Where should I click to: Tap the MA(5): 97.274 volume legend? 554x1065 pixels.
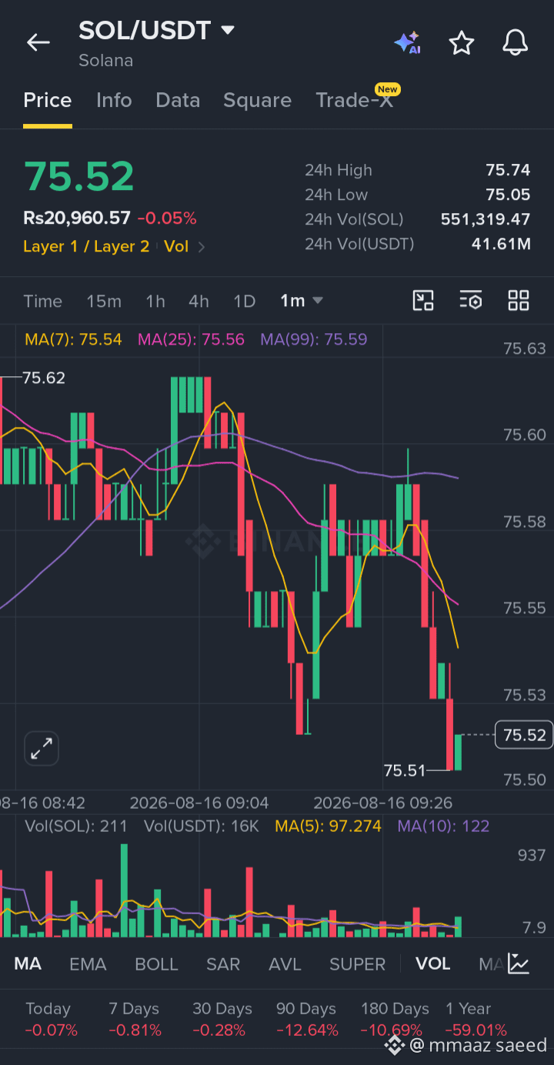(329, 826)
